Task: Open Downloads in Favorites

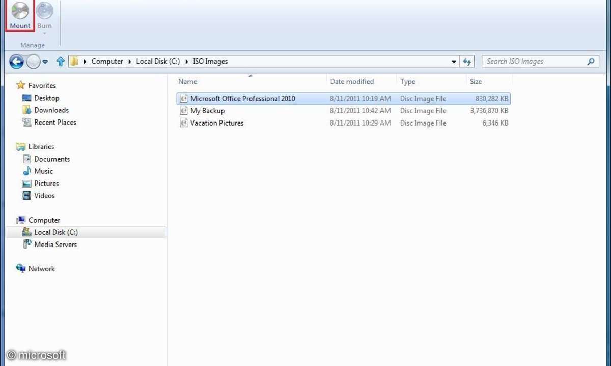Action: (x=51, y=110)
